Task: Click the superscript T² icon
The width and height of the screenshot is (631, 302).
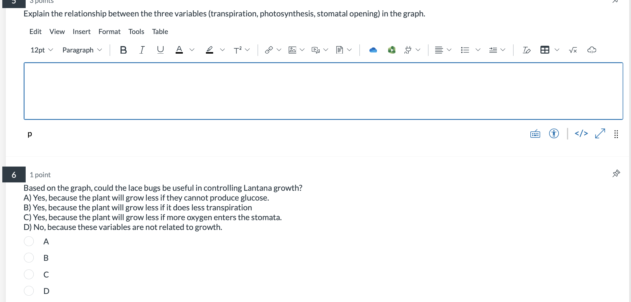Action: point(238,50)
